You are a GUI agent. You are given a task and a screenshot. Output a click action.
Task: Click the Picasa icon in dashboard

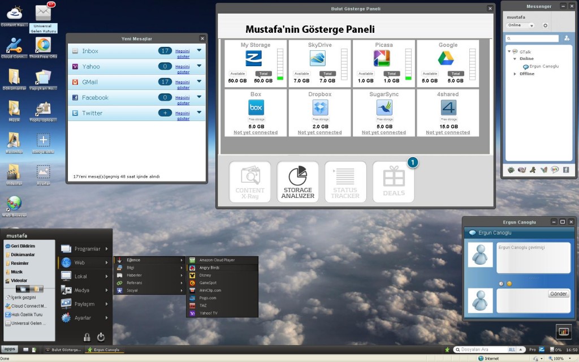[x=382, y=58]
